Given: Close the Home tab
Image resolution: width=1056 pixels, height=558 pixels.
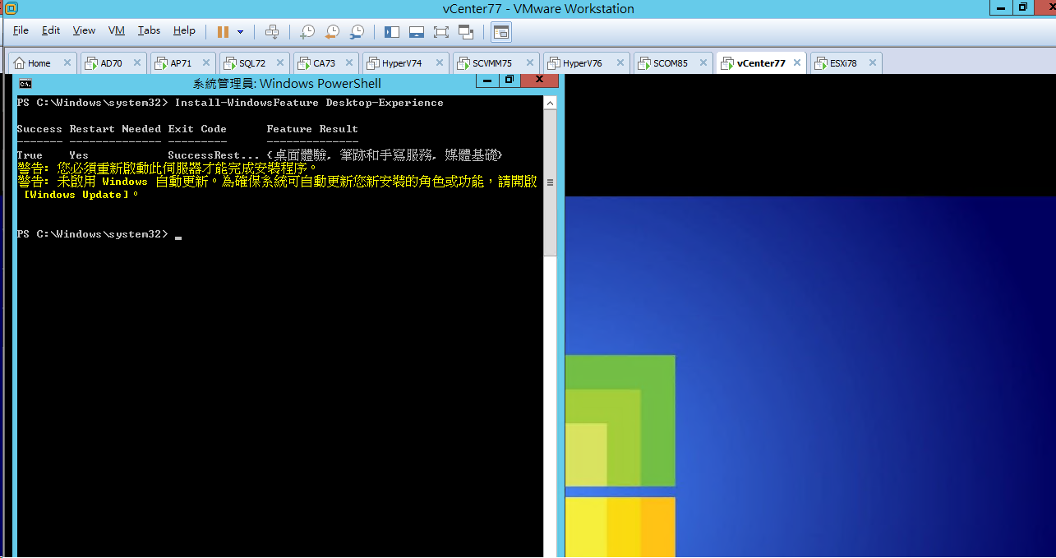Looking at the screenshot, I should (67, 63).
